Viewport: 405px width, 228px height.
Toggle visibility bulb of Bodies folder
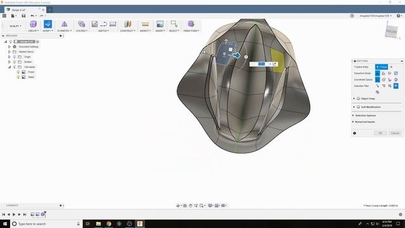pos(15,62)
